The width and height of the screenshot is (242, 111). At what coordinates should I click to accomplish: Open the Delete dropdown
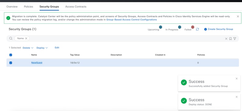[x=28, y=48]
